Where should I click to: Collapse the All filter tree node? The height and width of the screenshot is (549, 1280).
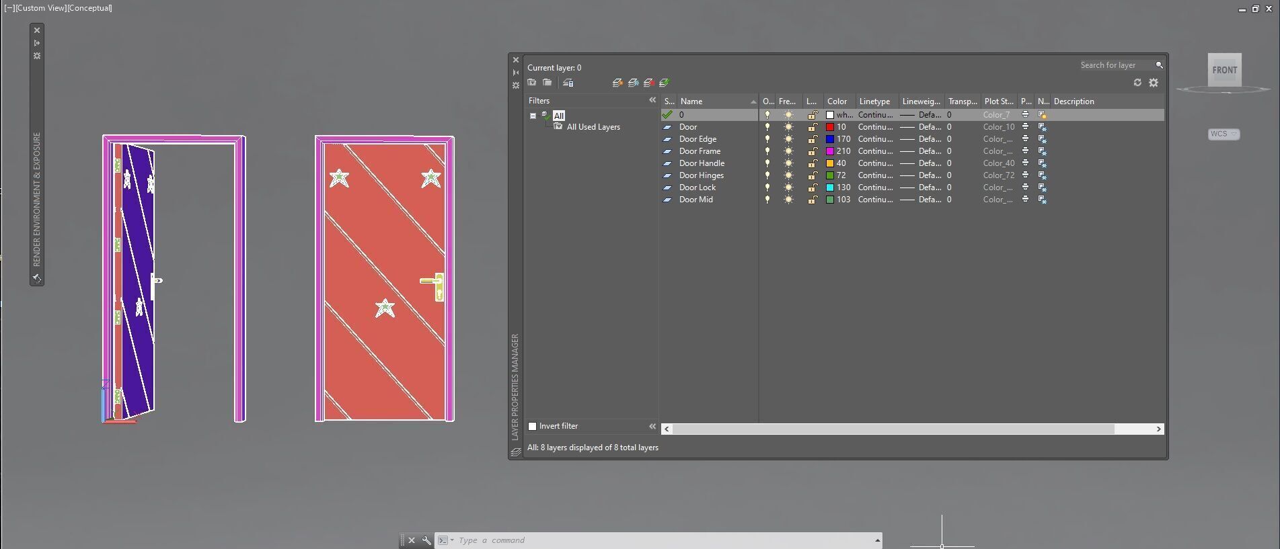point(533,116)
